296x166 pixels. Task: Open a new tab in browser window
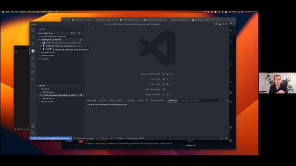pyautogui.click(x=217, y=20)
